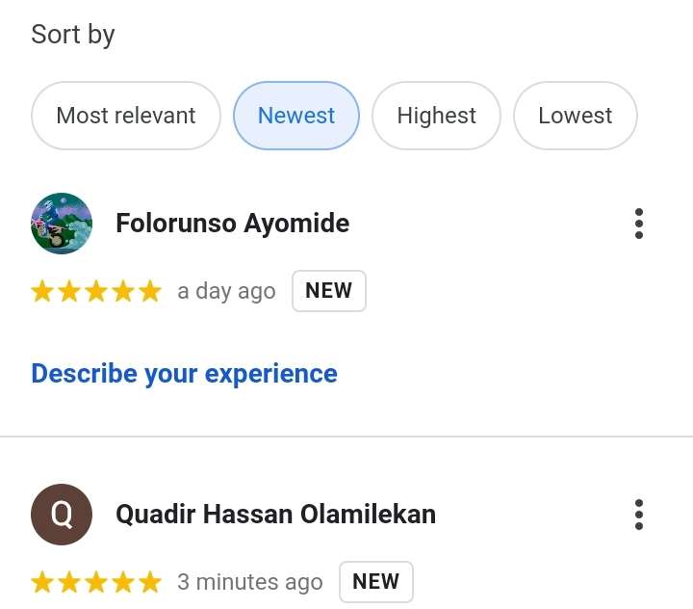This screenshot has height=609, width=693.
Task: Open reviewer profile Quadir Hassan Olamilekan by name
Action: pos(276,515)
